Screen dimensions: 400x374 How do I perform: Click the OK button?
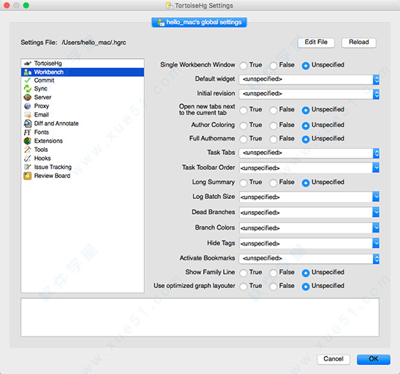[373, 359]
